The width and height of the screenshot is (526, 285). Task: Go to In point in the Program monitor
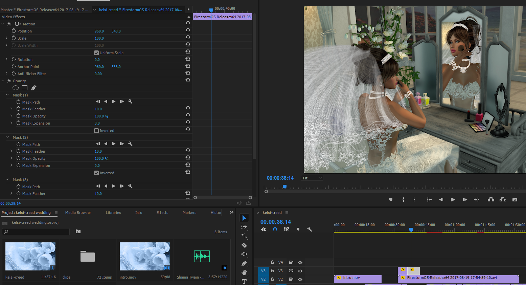(429, 200)
